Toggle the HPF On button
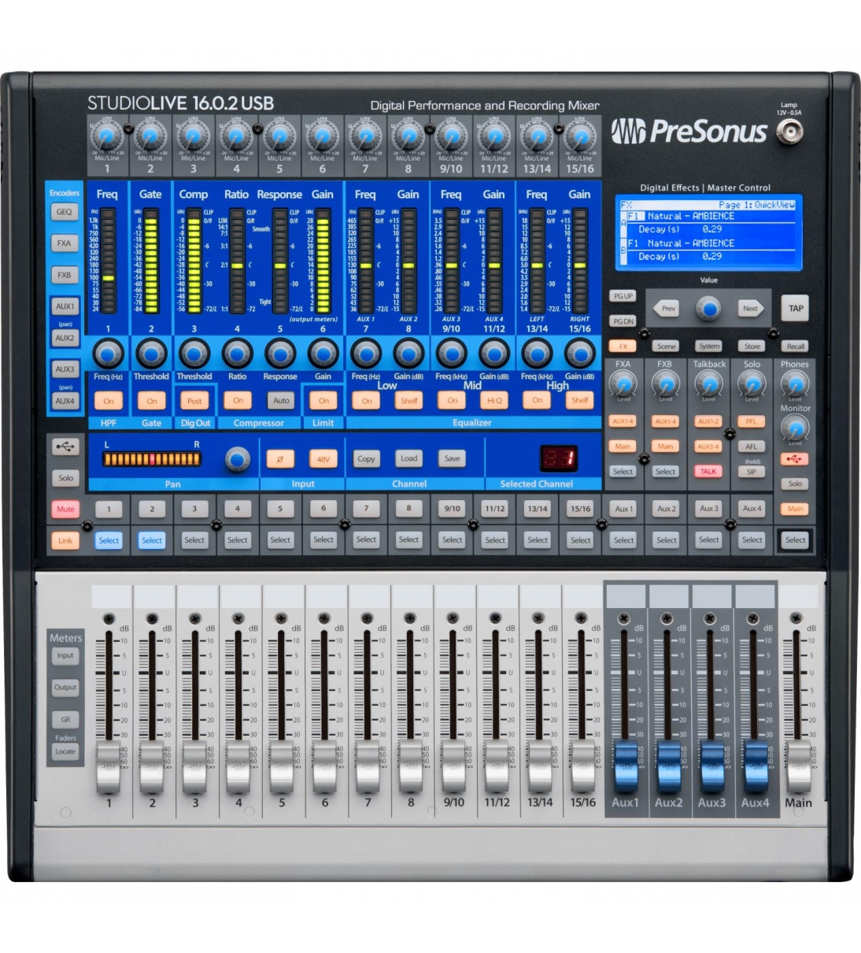 coord(108,400)
